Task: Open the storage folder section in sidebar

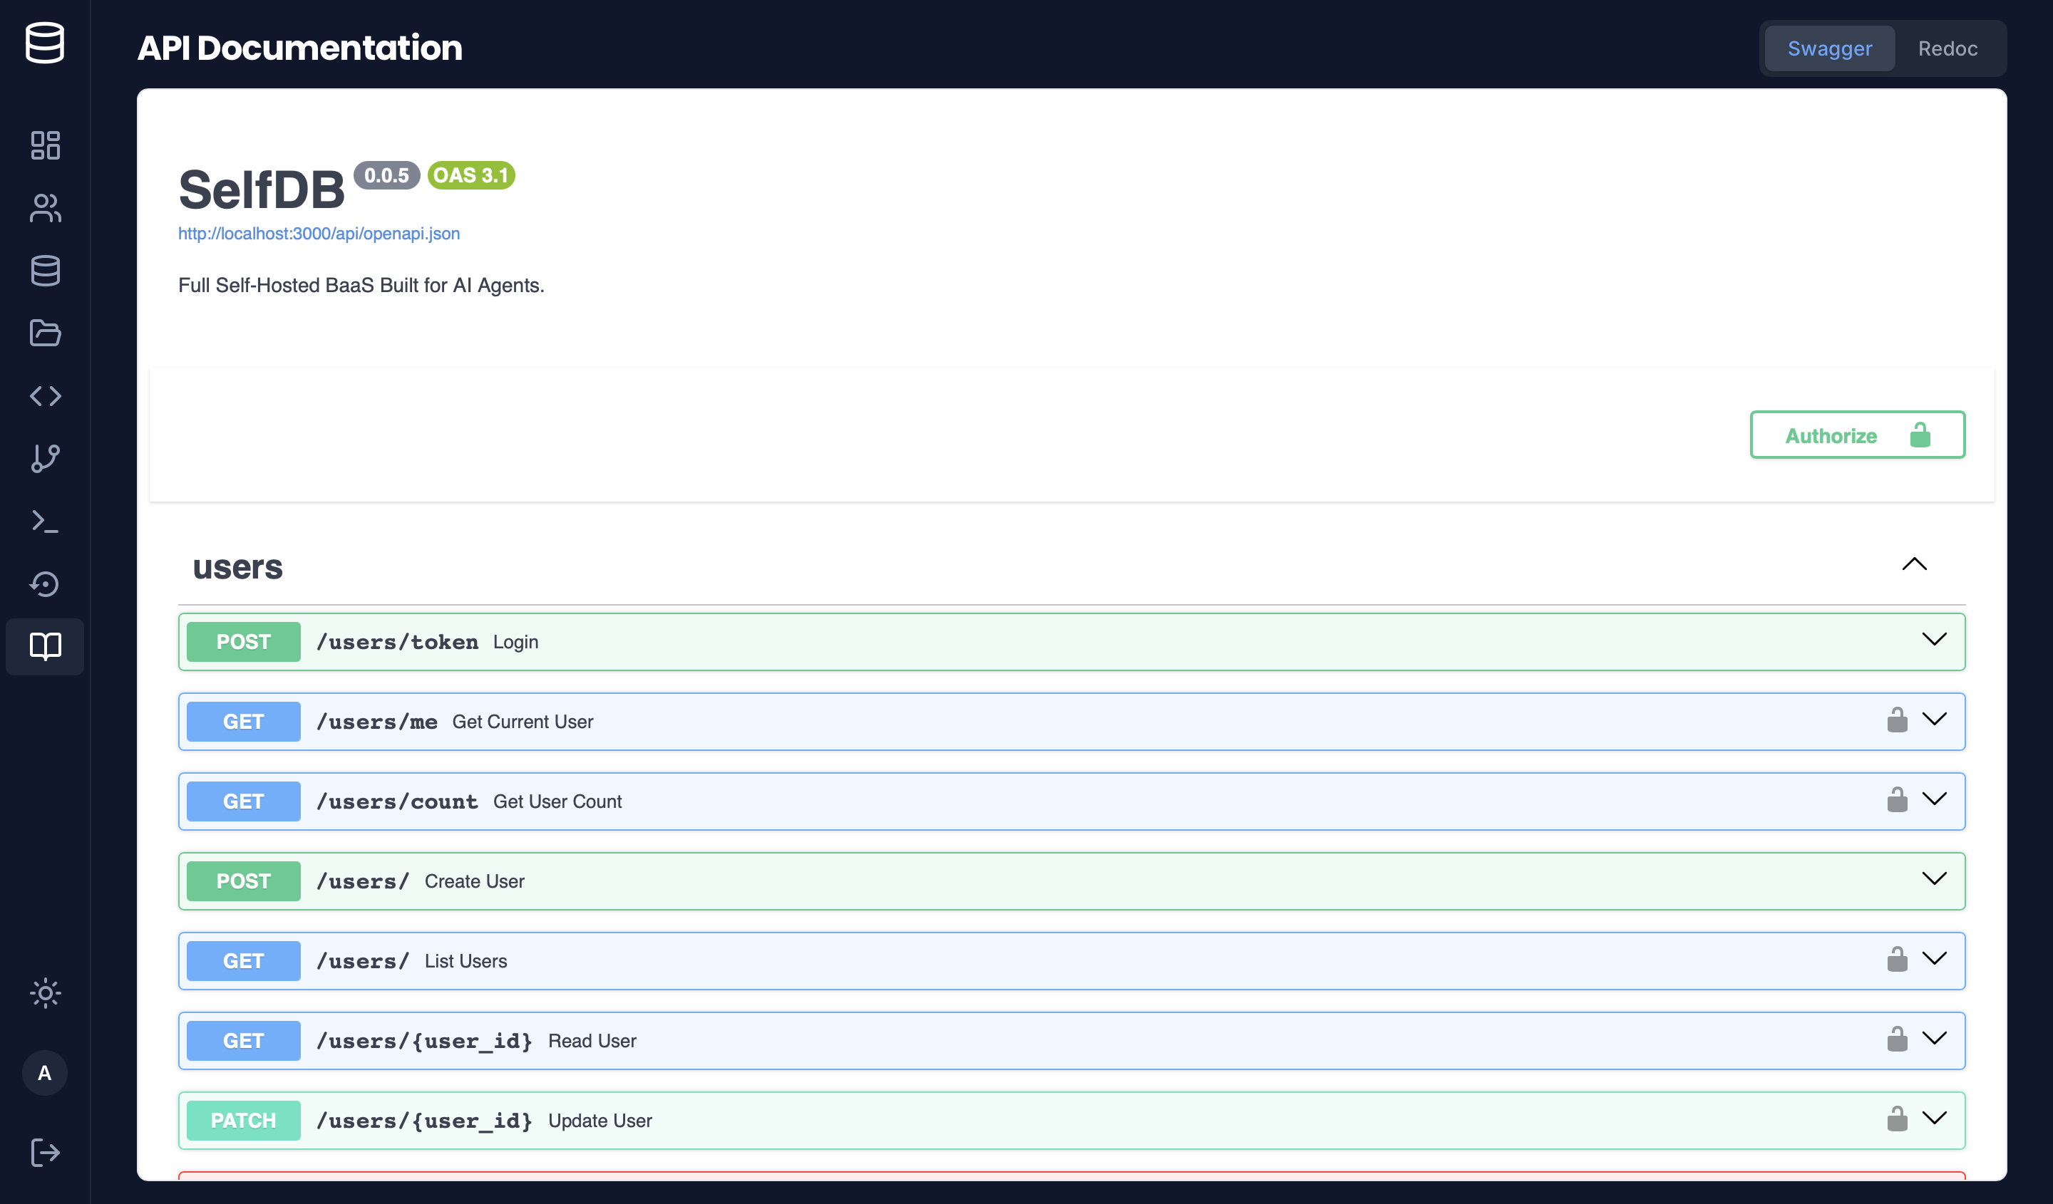Action: click(x=45, y=333)
